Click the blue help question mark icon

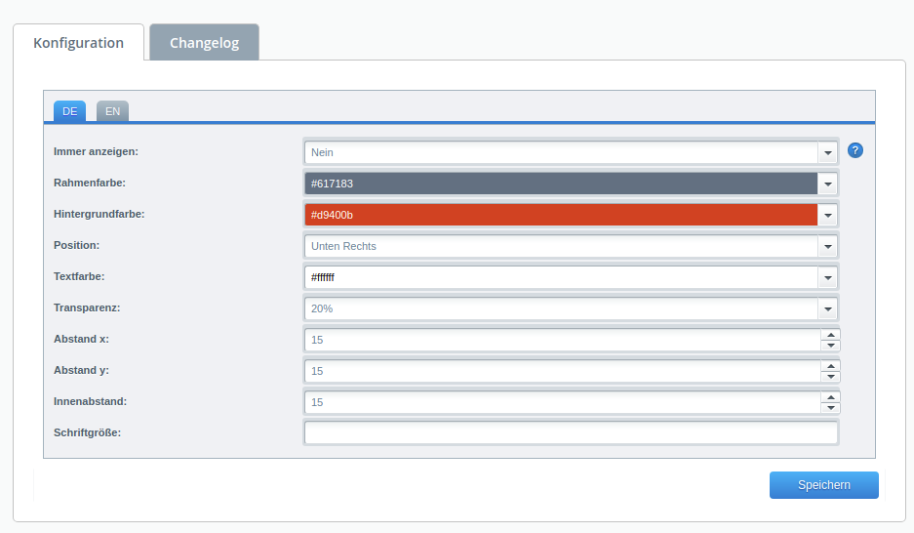coord(855,150)
